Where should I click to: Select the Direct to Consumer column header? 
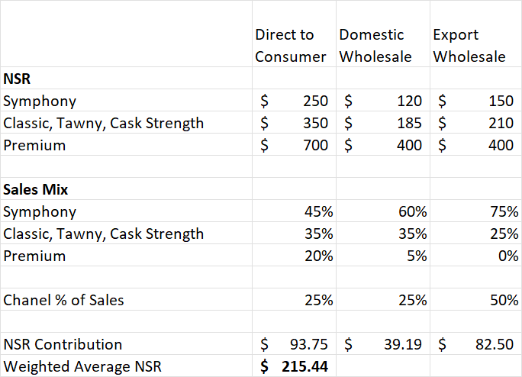tap(294, 46)
